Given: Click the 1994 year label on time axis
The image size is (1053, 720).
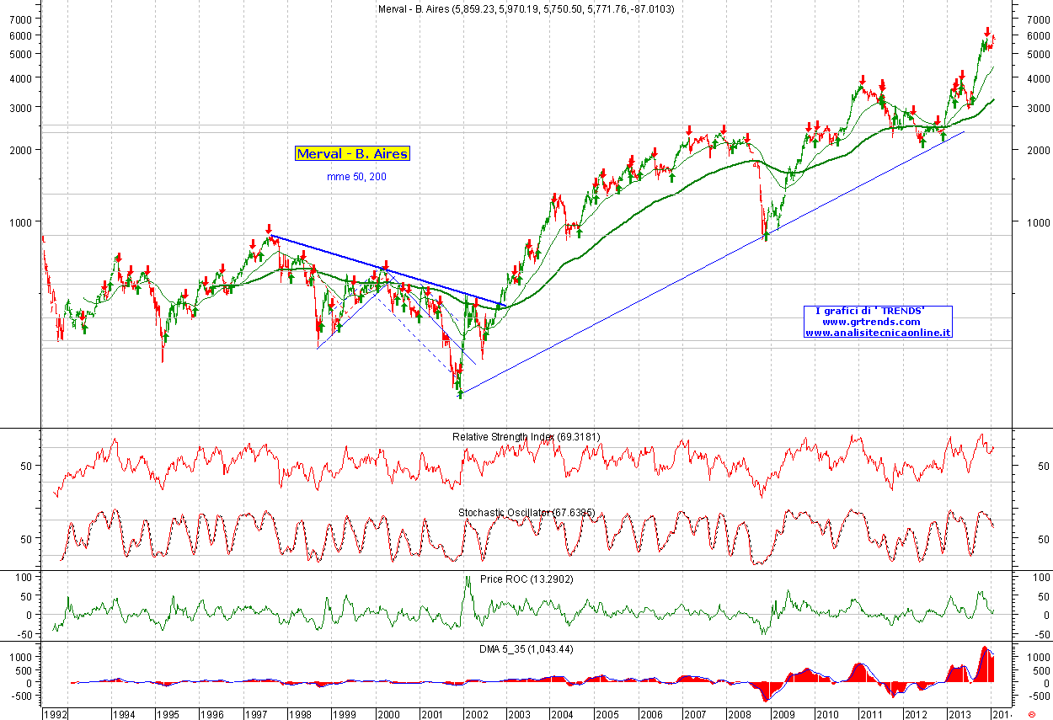Looking at the screenshot, I should [x=125, y=714].
